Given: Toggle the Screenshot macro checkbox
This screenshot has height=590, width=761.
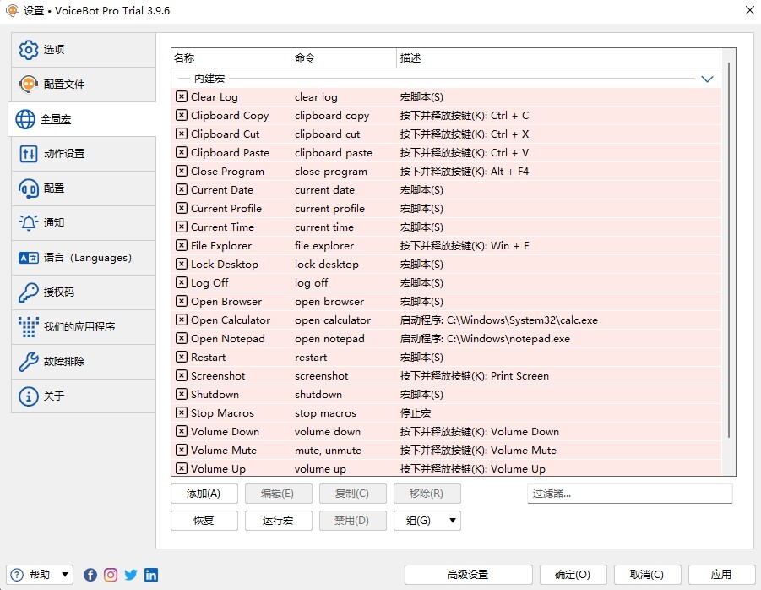Looking at the screenshot, I should tap(181, 375).
